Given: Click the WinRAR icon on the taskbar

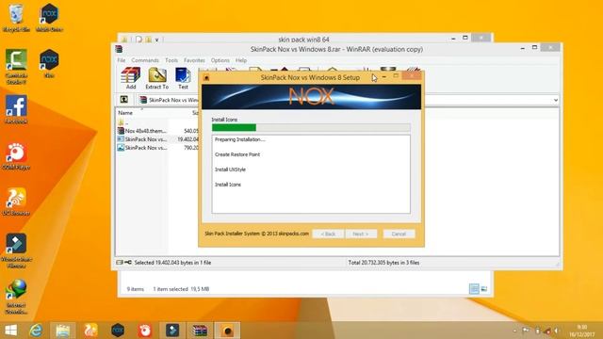Looking at the screenshot, I should (x=200, y=331).
